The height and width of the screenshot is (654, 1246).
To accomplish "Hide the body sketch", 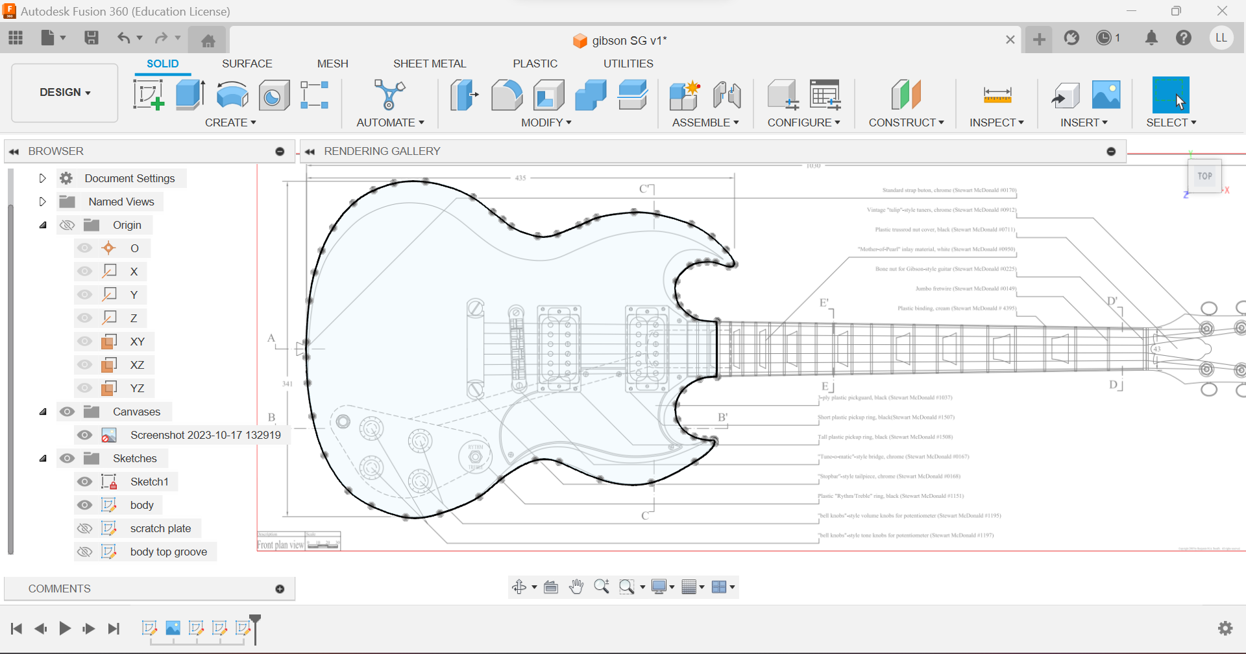I will click(x=84, y=505).
